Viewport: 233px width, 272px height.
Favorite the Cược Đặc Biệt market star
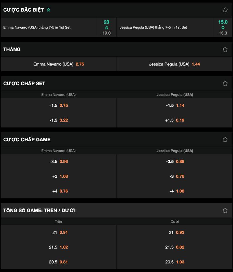225,10
